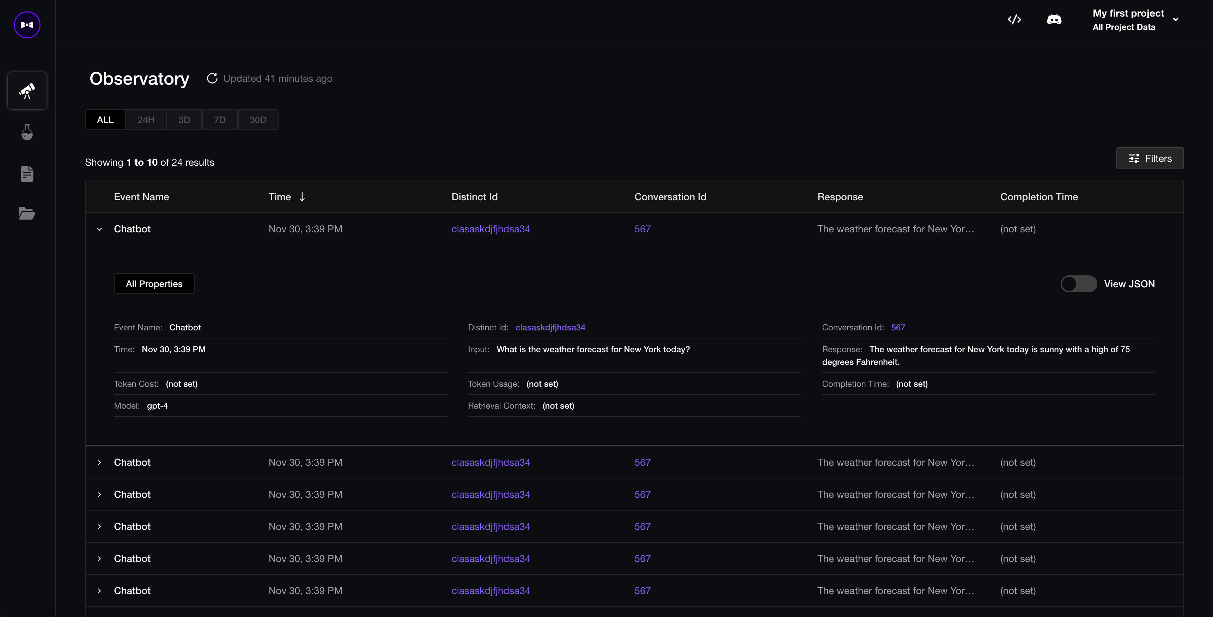Sort by the Time column header
Viewport: 1213px width, 617px height.
point(280,197)
